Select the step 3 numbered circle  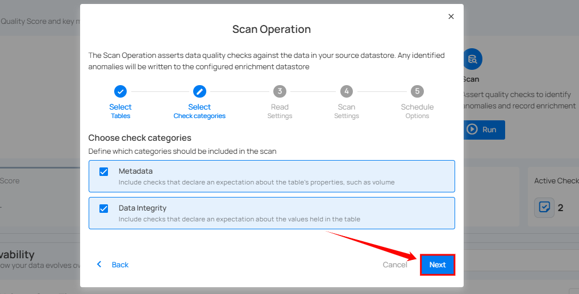click(280, 91)
